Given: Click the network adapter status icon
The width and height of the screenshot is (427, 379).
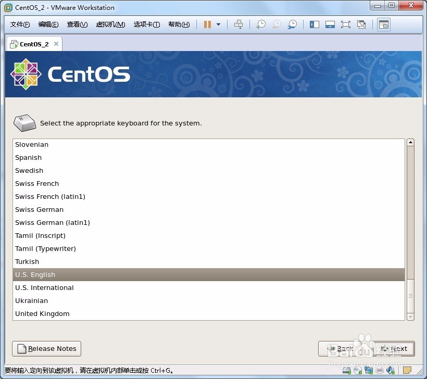Looking at the screenshot, I should click(369, 371).
